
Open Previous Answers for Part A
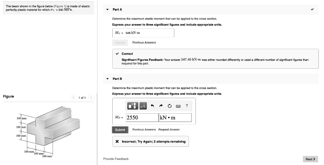pyautogui.click(x=144, y=42)
